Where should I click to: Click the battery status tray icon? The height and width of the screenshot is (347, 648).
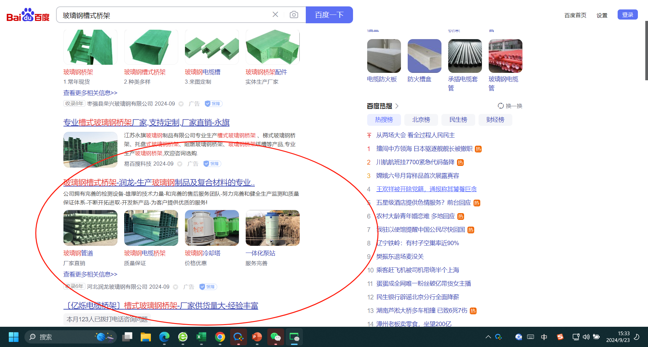tap(596, 337)
